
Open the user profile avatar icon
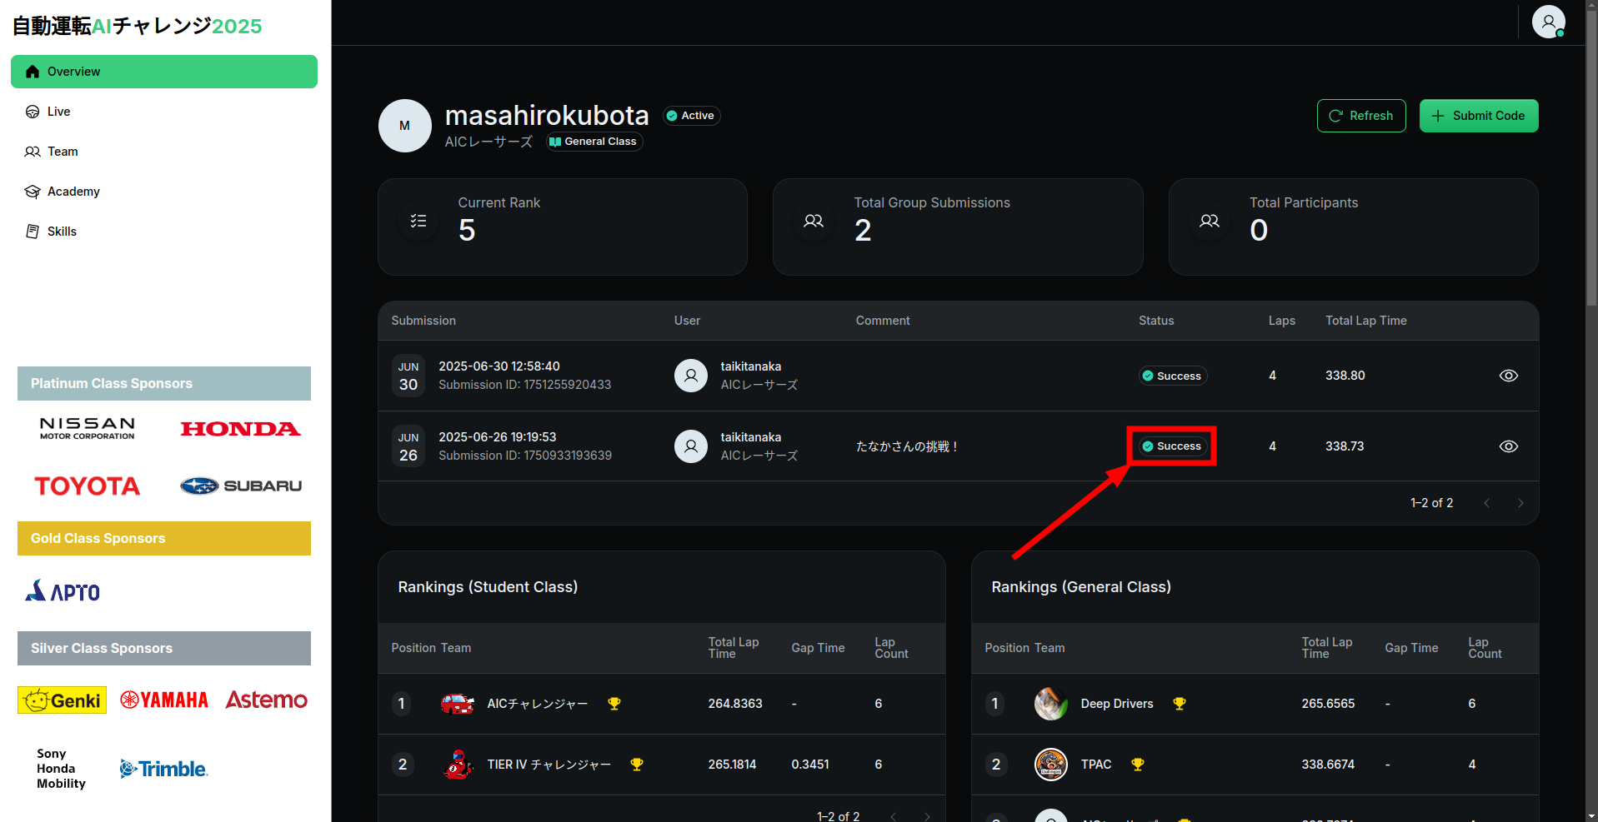click(1548, 22)
